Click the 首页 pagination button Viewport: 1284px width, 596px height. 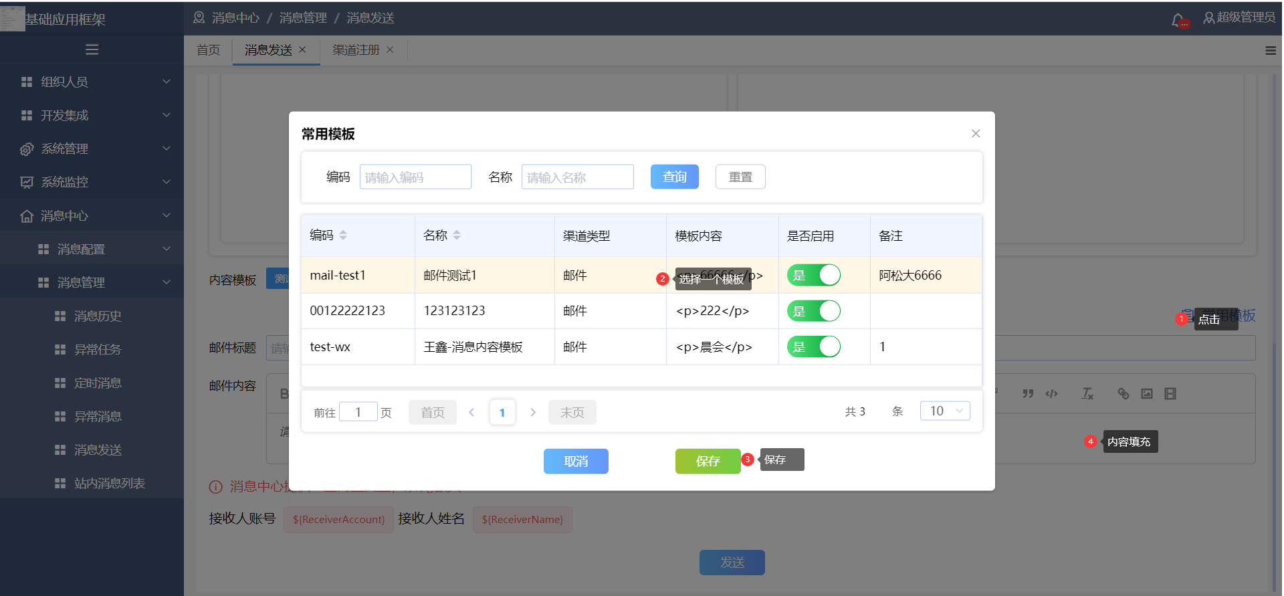[432, 412]
